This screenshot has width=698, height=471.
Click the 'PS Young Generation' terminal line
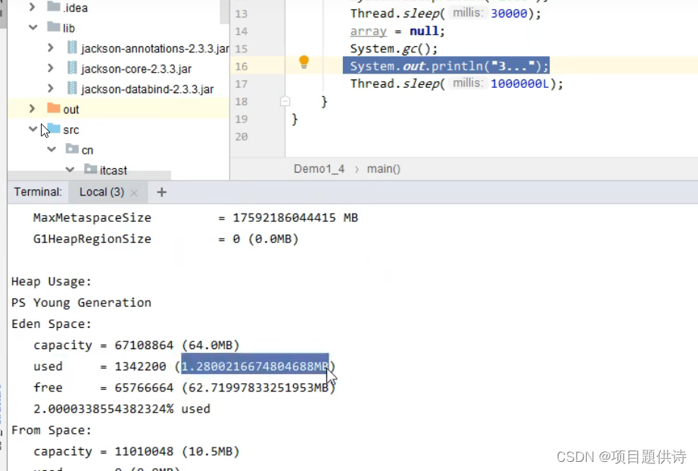coord(81,303)
